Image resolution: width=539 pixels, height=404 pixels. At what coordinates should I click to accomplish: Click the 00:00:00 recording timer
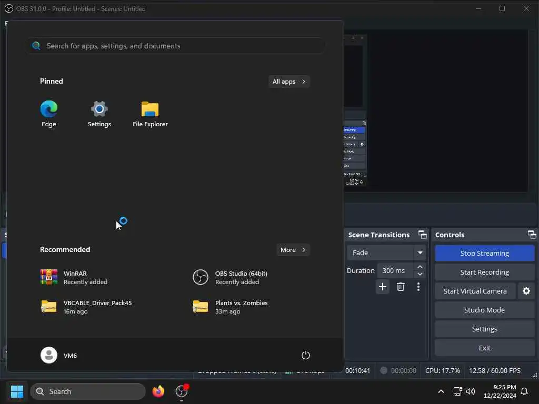pos(404,371)
